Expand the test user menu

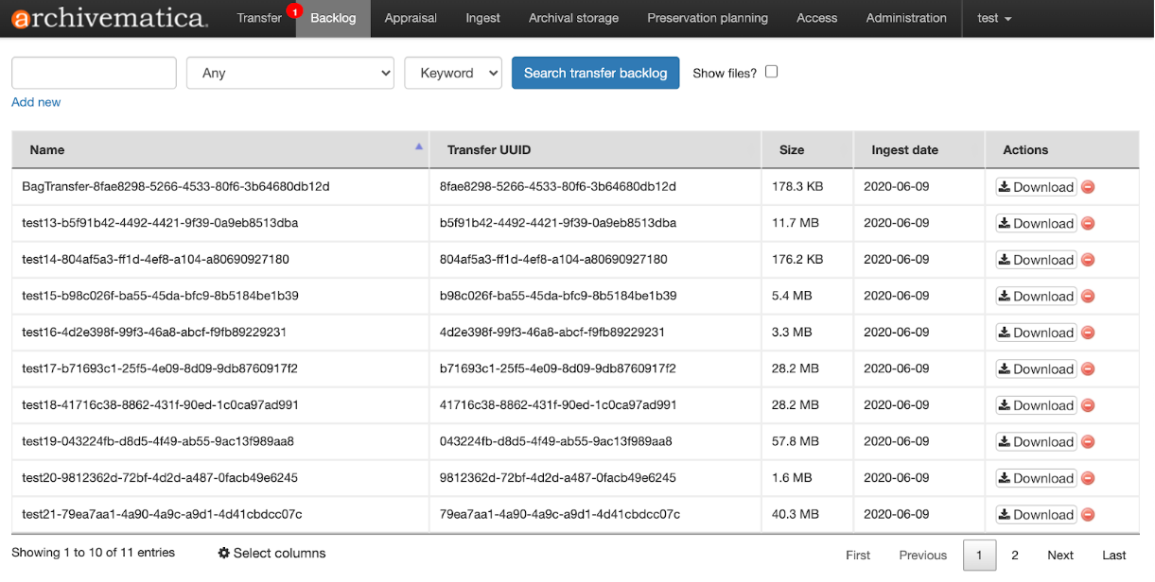(x=993, y=18)
